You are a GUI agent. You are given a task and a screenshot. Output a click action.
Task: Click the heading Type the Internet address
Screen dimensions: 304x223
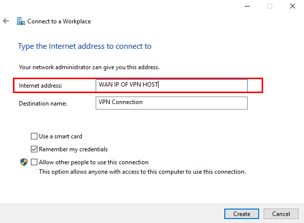coord(85,46)
